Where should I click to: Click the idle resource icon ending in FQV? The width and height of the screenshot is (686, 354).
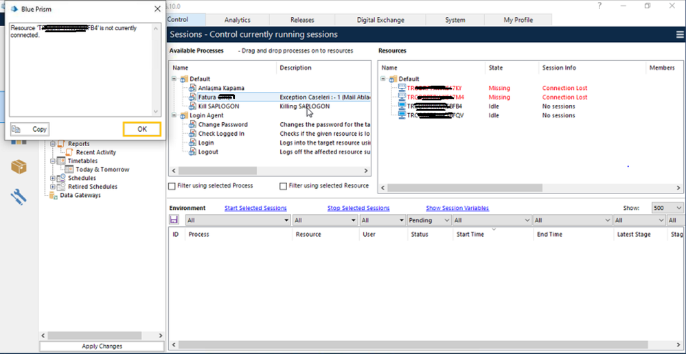[402, 115]
